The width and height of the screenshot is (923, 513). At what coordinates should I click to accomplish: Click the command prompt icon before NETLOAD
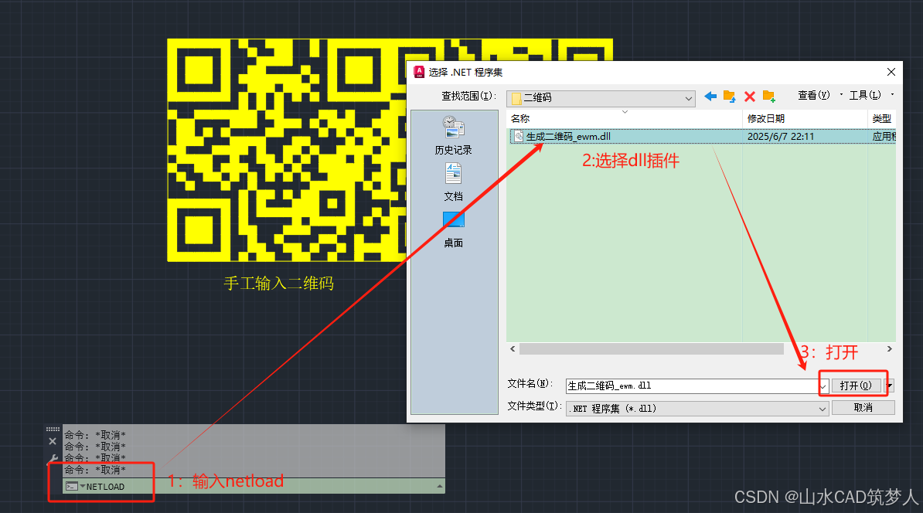[71, 487]
